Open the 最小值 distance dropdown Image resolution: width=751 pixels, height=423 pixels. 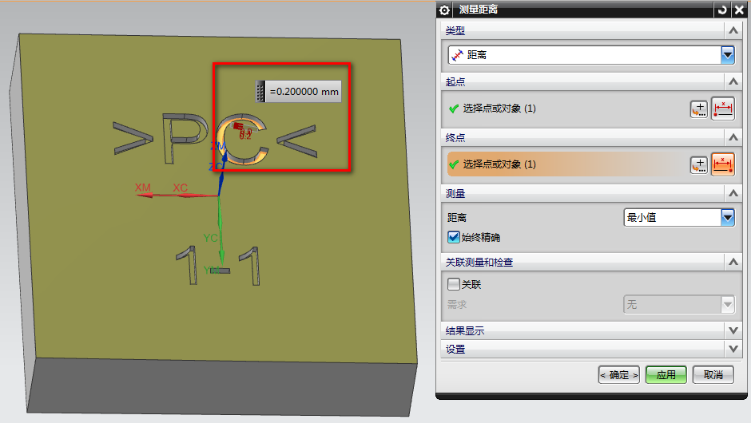click(x=727, y=217)
